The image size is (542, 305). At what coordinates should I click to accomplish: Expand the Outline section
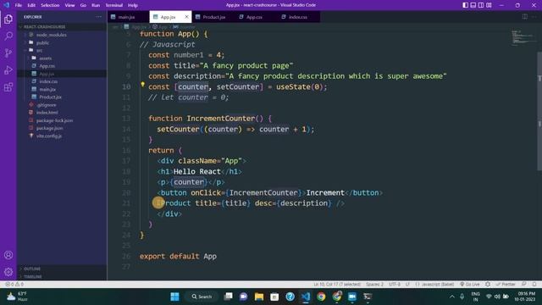32,269
